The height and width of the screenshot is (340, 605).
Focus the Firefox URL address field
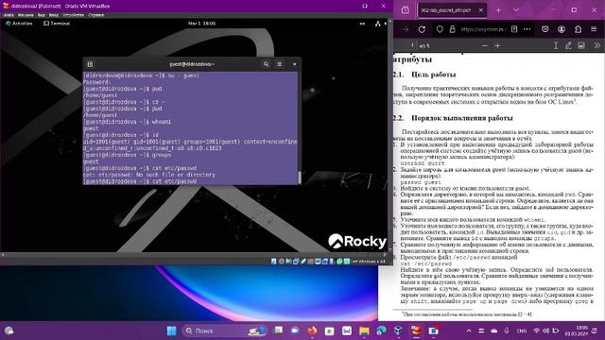coord(483,29)
